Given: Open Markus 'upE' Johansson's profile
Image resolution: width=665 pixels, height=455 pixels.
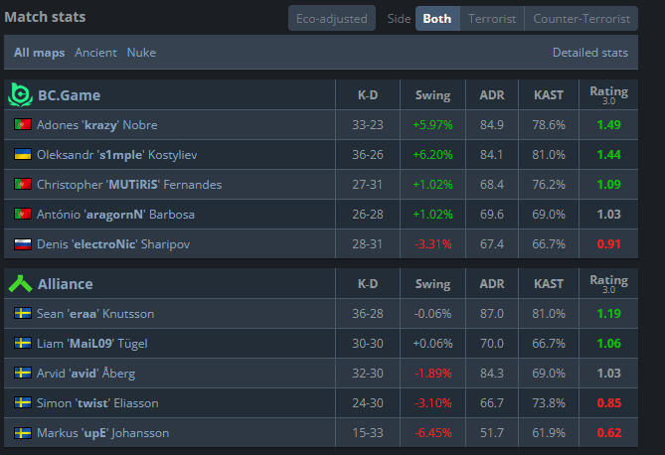Looking at the screenshot, I should (103, 432).
